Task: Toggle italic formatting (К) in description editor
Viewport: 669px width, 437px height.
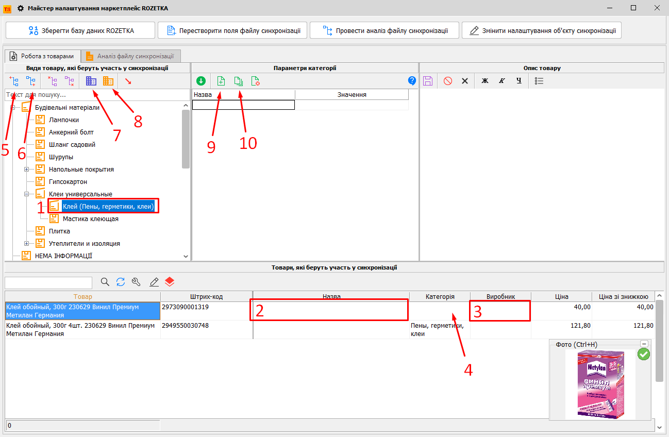Action: (x=501, y=81)
